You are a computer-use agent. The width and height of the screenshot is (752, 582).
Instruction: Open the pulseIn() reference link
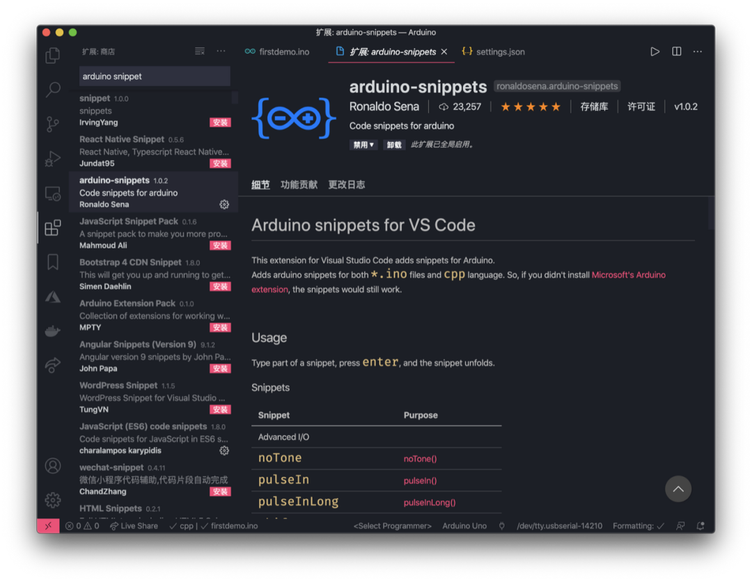(x=420, y=481)
